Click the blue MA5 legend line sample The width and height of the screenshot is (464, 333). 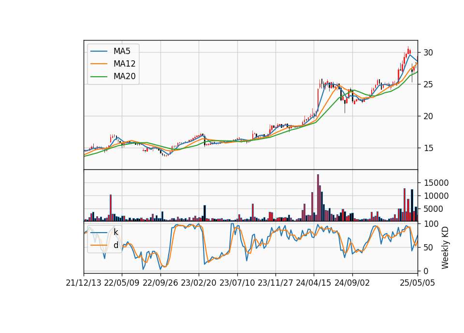coord(99,51)
